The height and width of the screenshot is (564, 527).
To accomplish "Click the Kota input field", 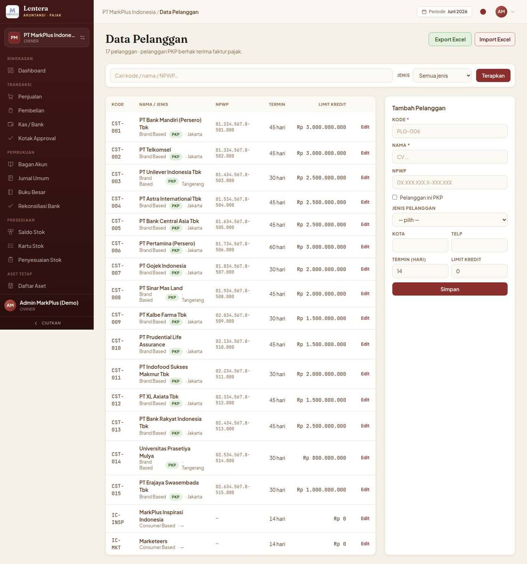I will pos(420,245).
